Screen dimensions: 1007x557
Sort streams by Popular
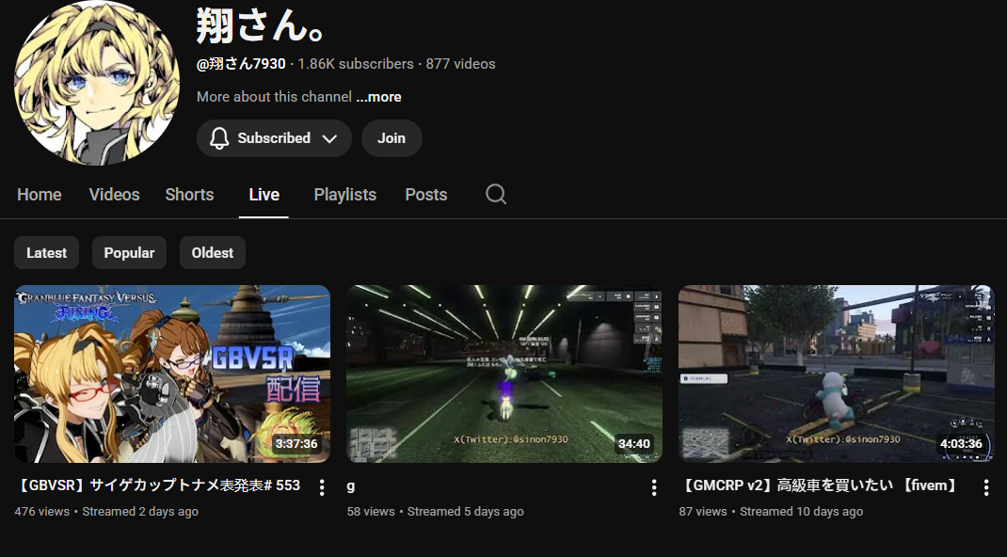(x=129, y=253)
